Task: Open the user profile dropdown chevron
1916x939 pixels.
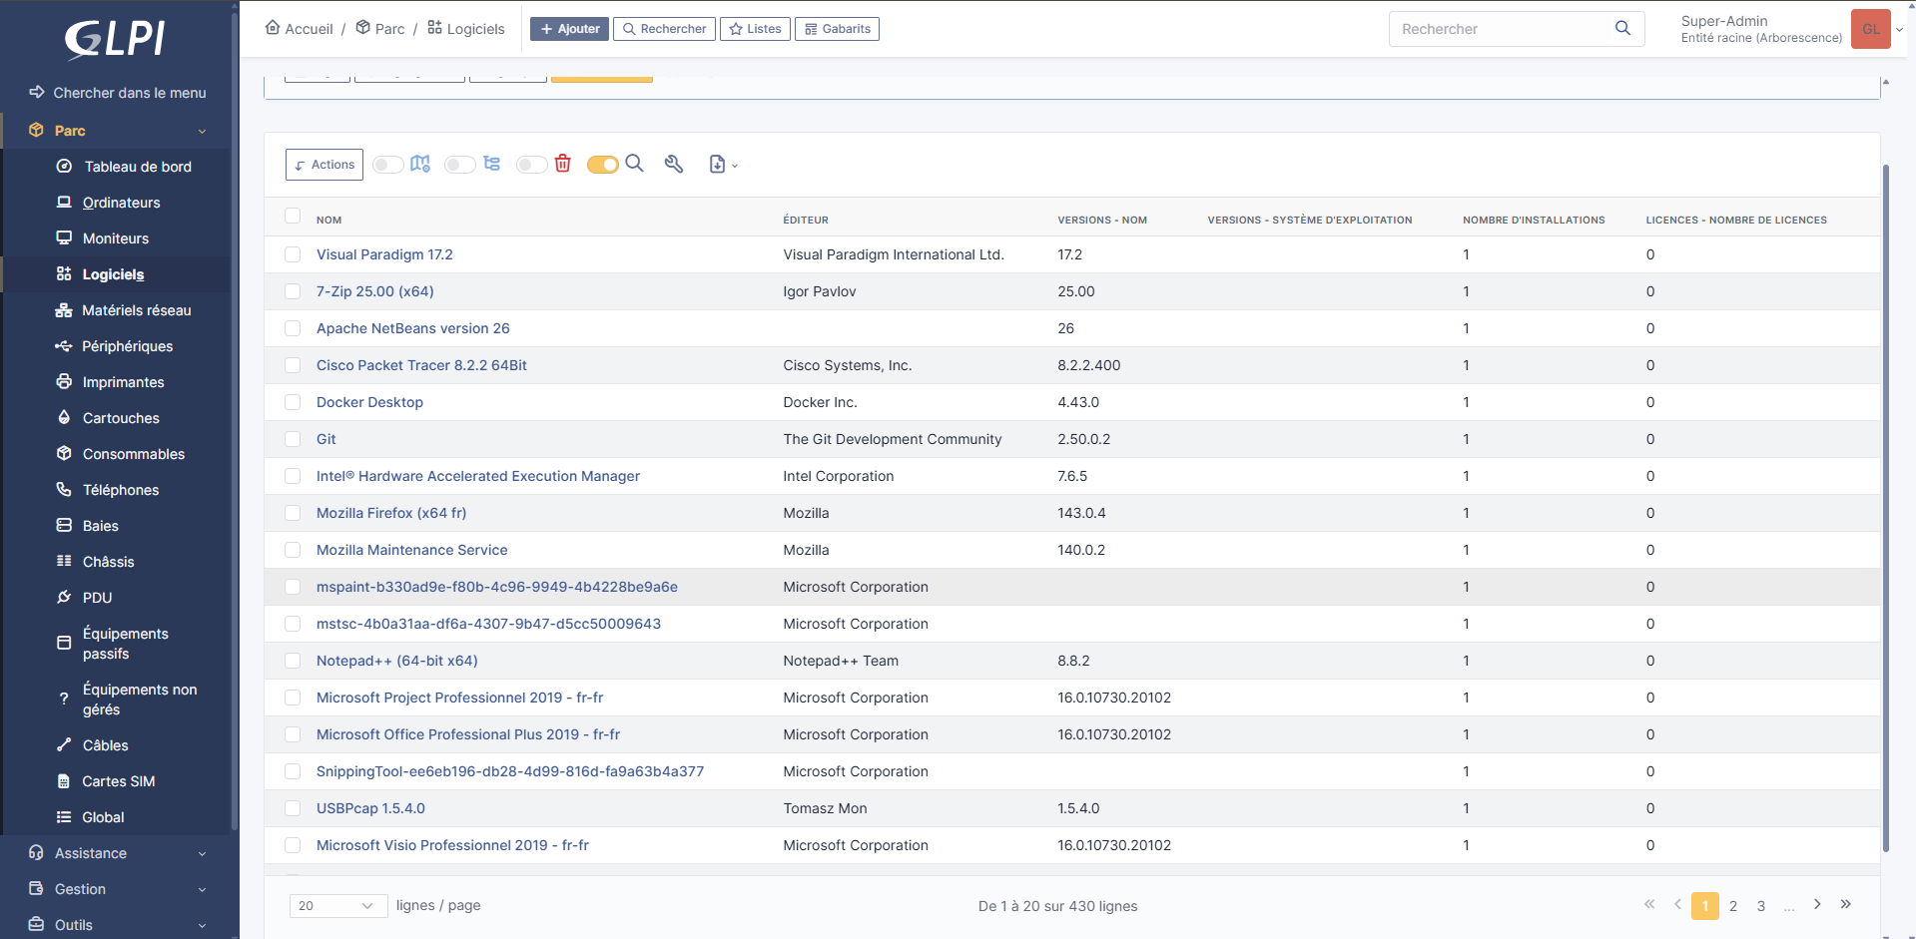Action: [1899, 30]
